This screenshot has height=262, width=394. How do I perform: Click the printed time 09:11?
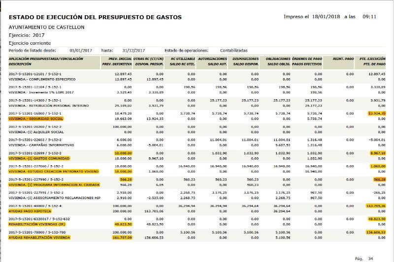[x=369, y=17]
